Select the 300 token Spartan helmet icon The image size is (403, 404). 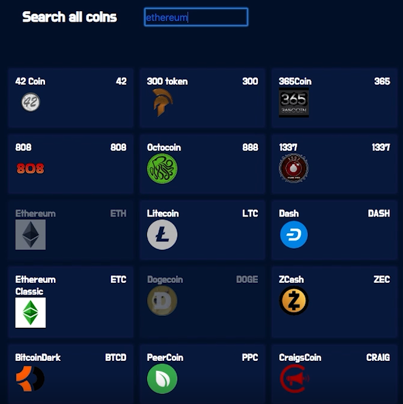162,102
